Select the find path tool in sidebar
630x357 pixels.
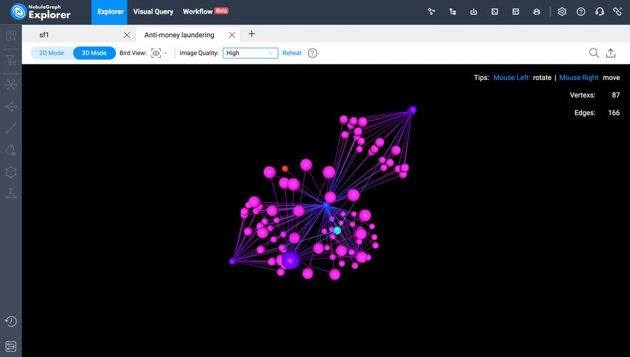point(11,129)
